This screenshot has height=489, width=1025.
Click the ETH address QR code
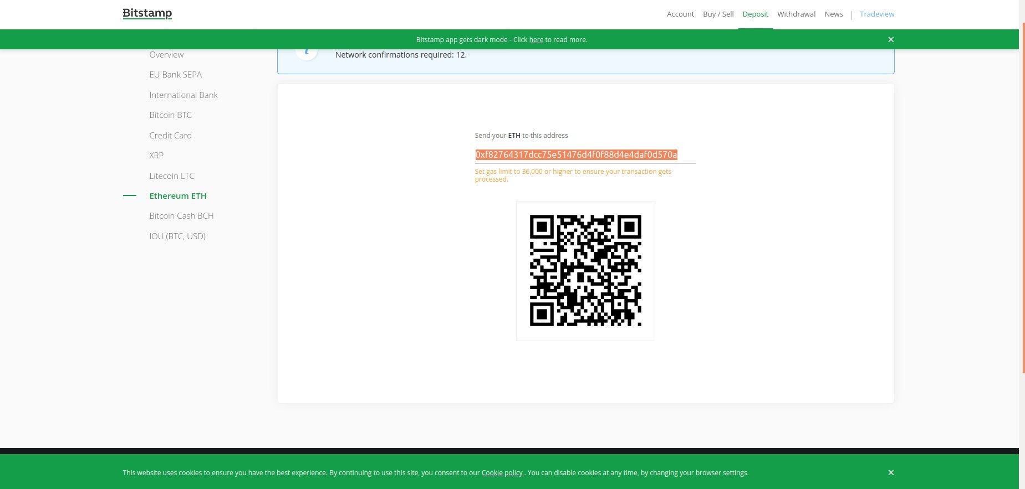[x=585, y=271]
